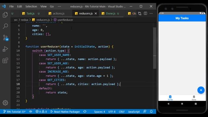Click the redux breadcrumb segment

[25, 20]
